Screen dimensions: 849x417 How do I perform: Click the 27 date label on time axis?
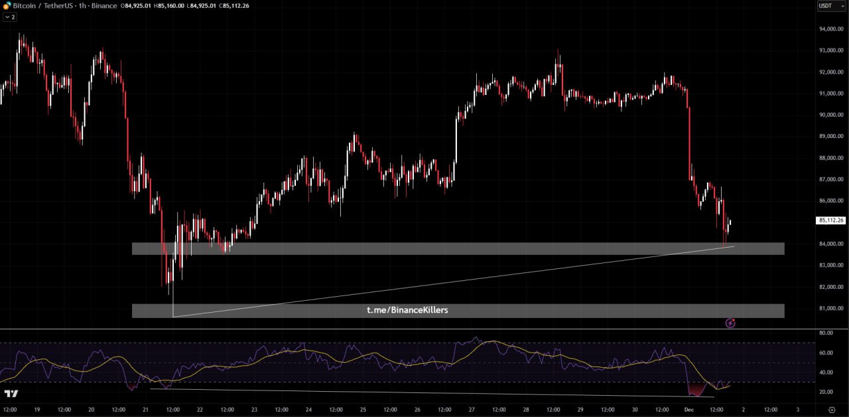pyautogui.click(x=471, y=410)
